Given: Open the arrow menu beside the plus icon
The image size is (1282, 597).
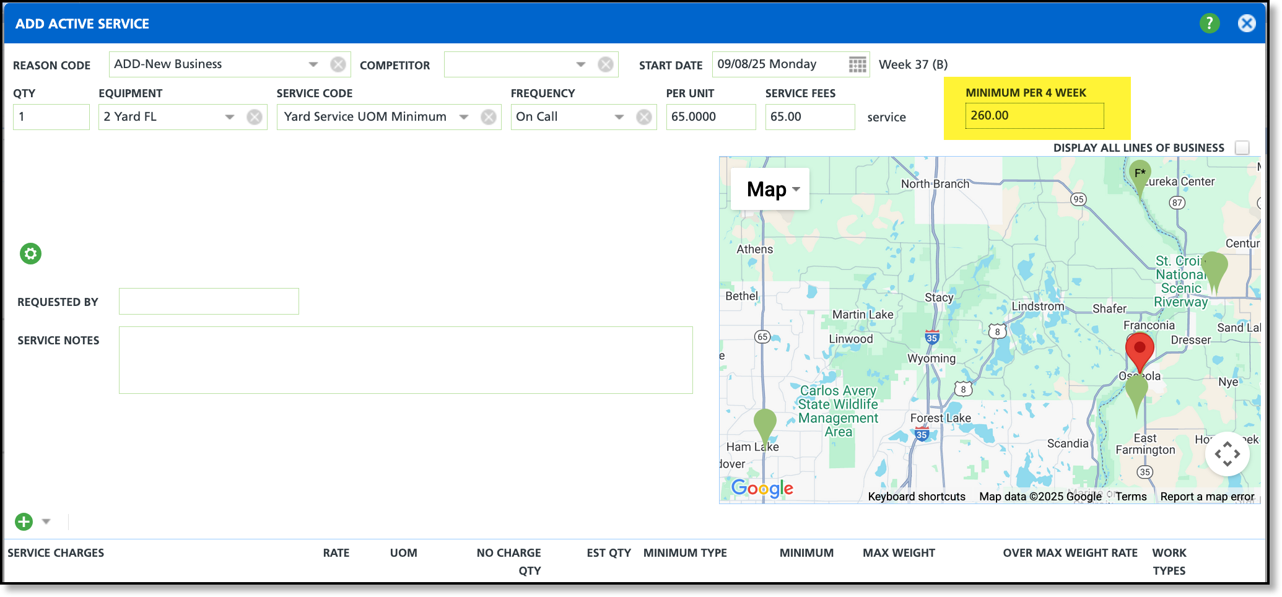Looking at the screenshot, I should click(46, 521).
